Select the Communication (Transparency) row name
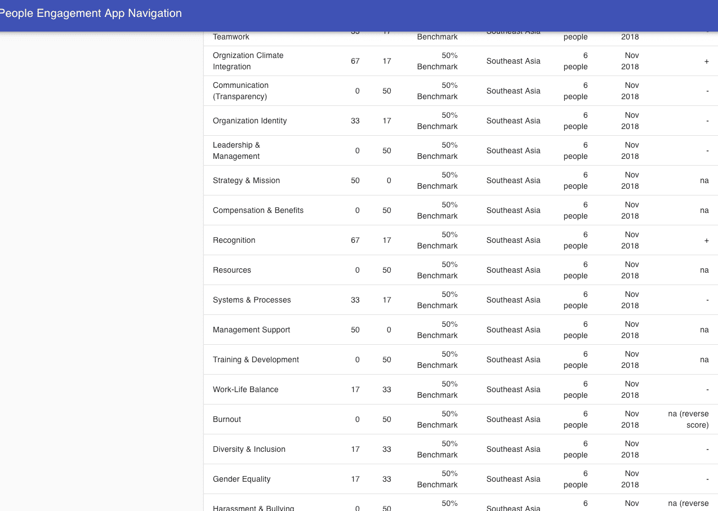Viewport: 718px width, 511px height. (240, 91)
